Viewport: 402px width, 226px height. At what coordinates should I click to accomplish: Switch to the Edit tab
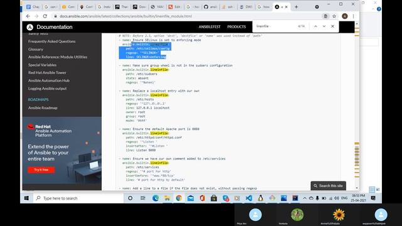point(175,7)
